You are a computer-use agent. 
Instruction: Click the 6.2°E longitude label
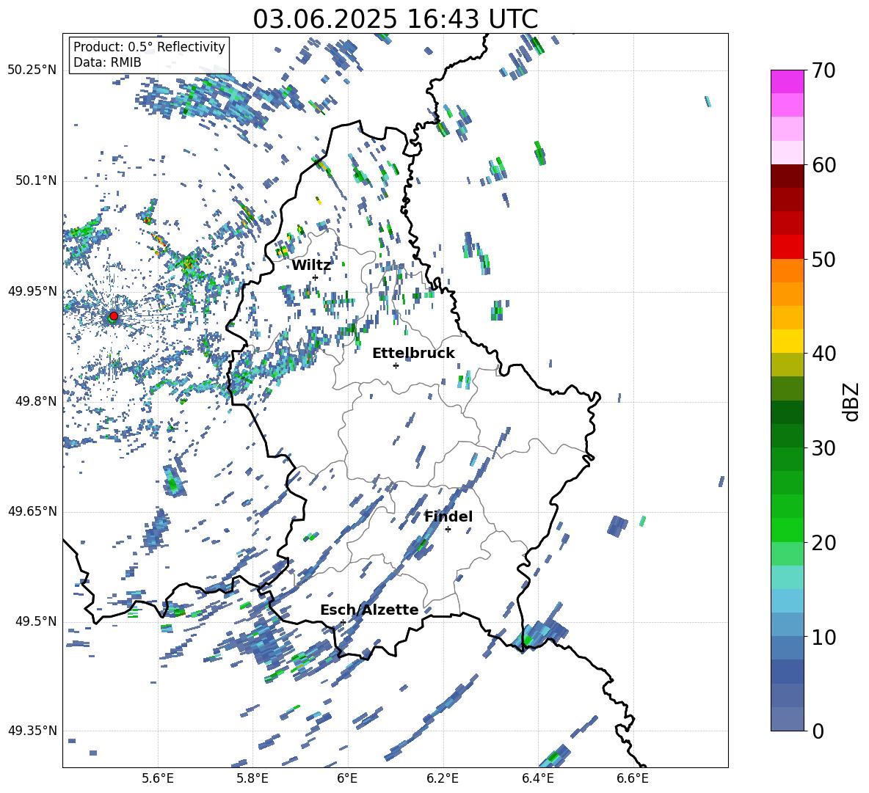[443, 778]
